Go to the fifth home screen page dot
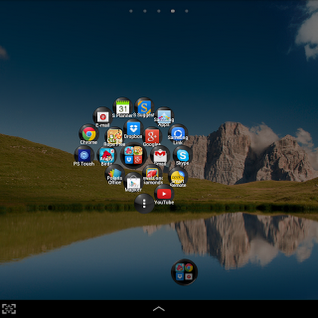 (187, 11)
